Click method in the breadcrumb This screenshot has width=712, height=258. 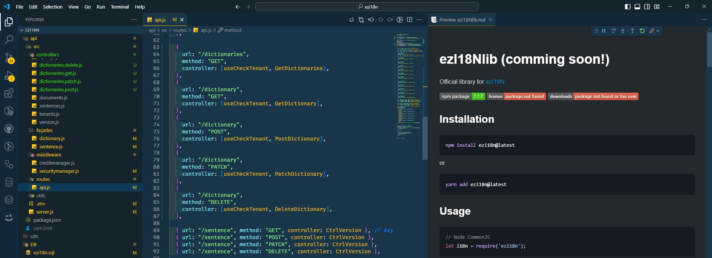coord(233,30)
